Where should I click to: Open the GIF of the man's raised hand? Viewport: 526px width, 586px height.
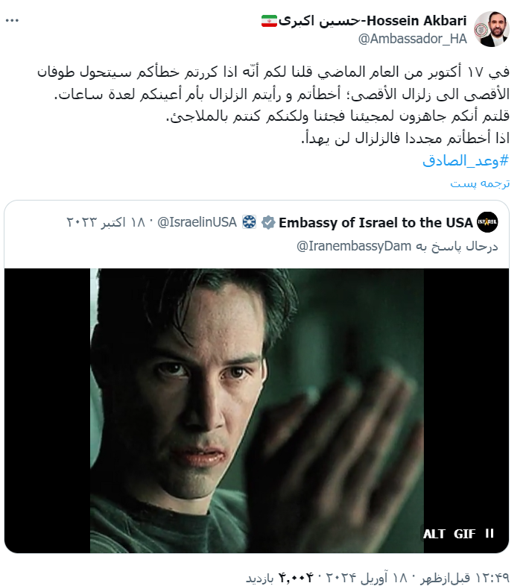tap(256, 410)
